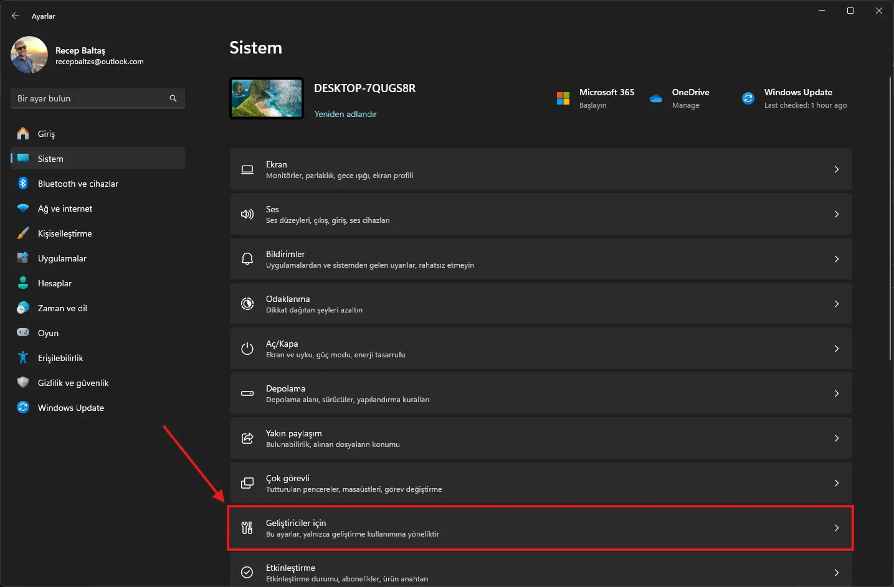Click the Yakın paylaşım share icon
894x587 pixels.
247,438
